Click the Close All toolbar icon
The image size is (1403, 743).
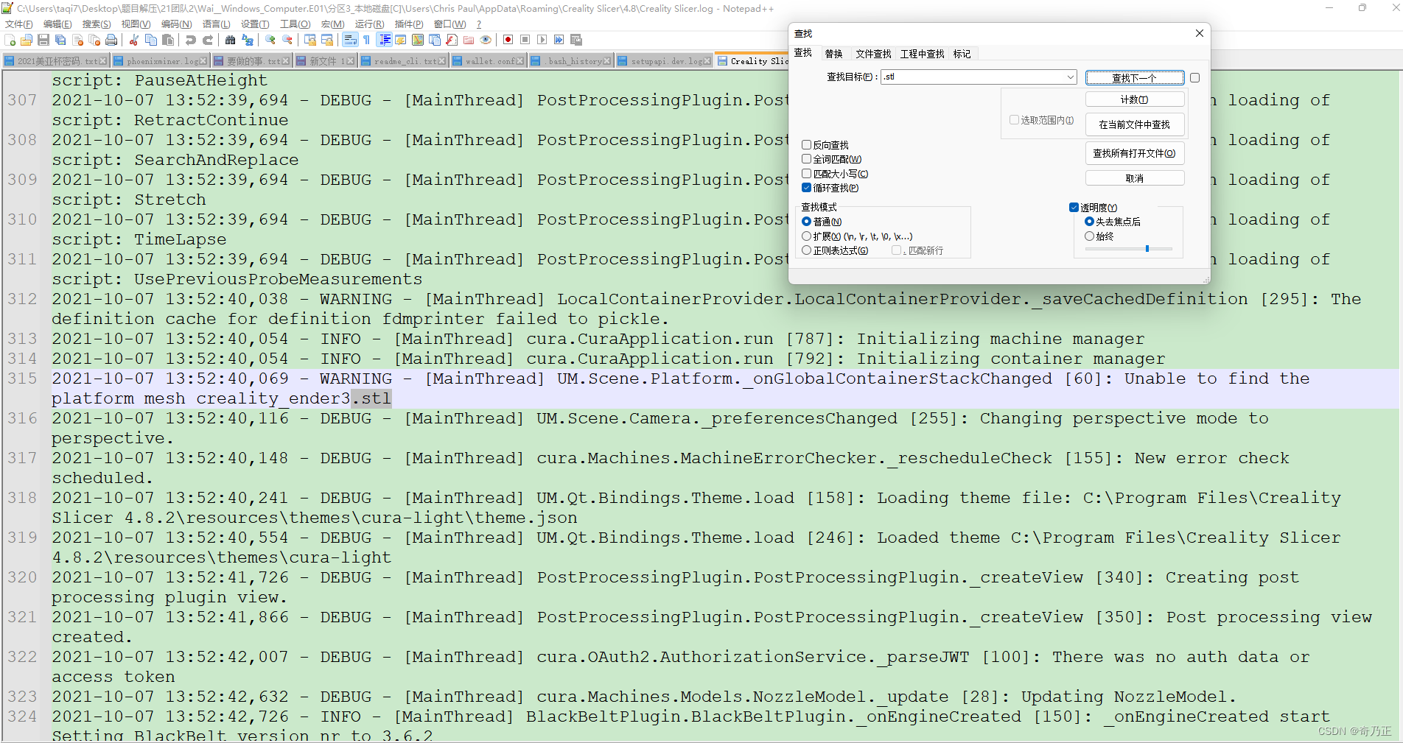94,40
